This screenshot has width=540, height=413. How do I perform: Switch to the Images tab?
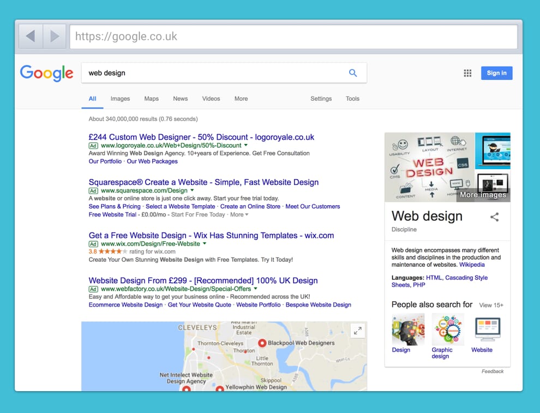click(120, 99)
